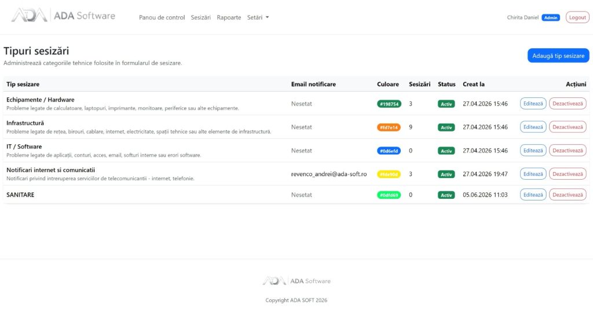Deactivate the Infrastructură type
Screen dimensions: 593x309
click(x=568, y=127)
